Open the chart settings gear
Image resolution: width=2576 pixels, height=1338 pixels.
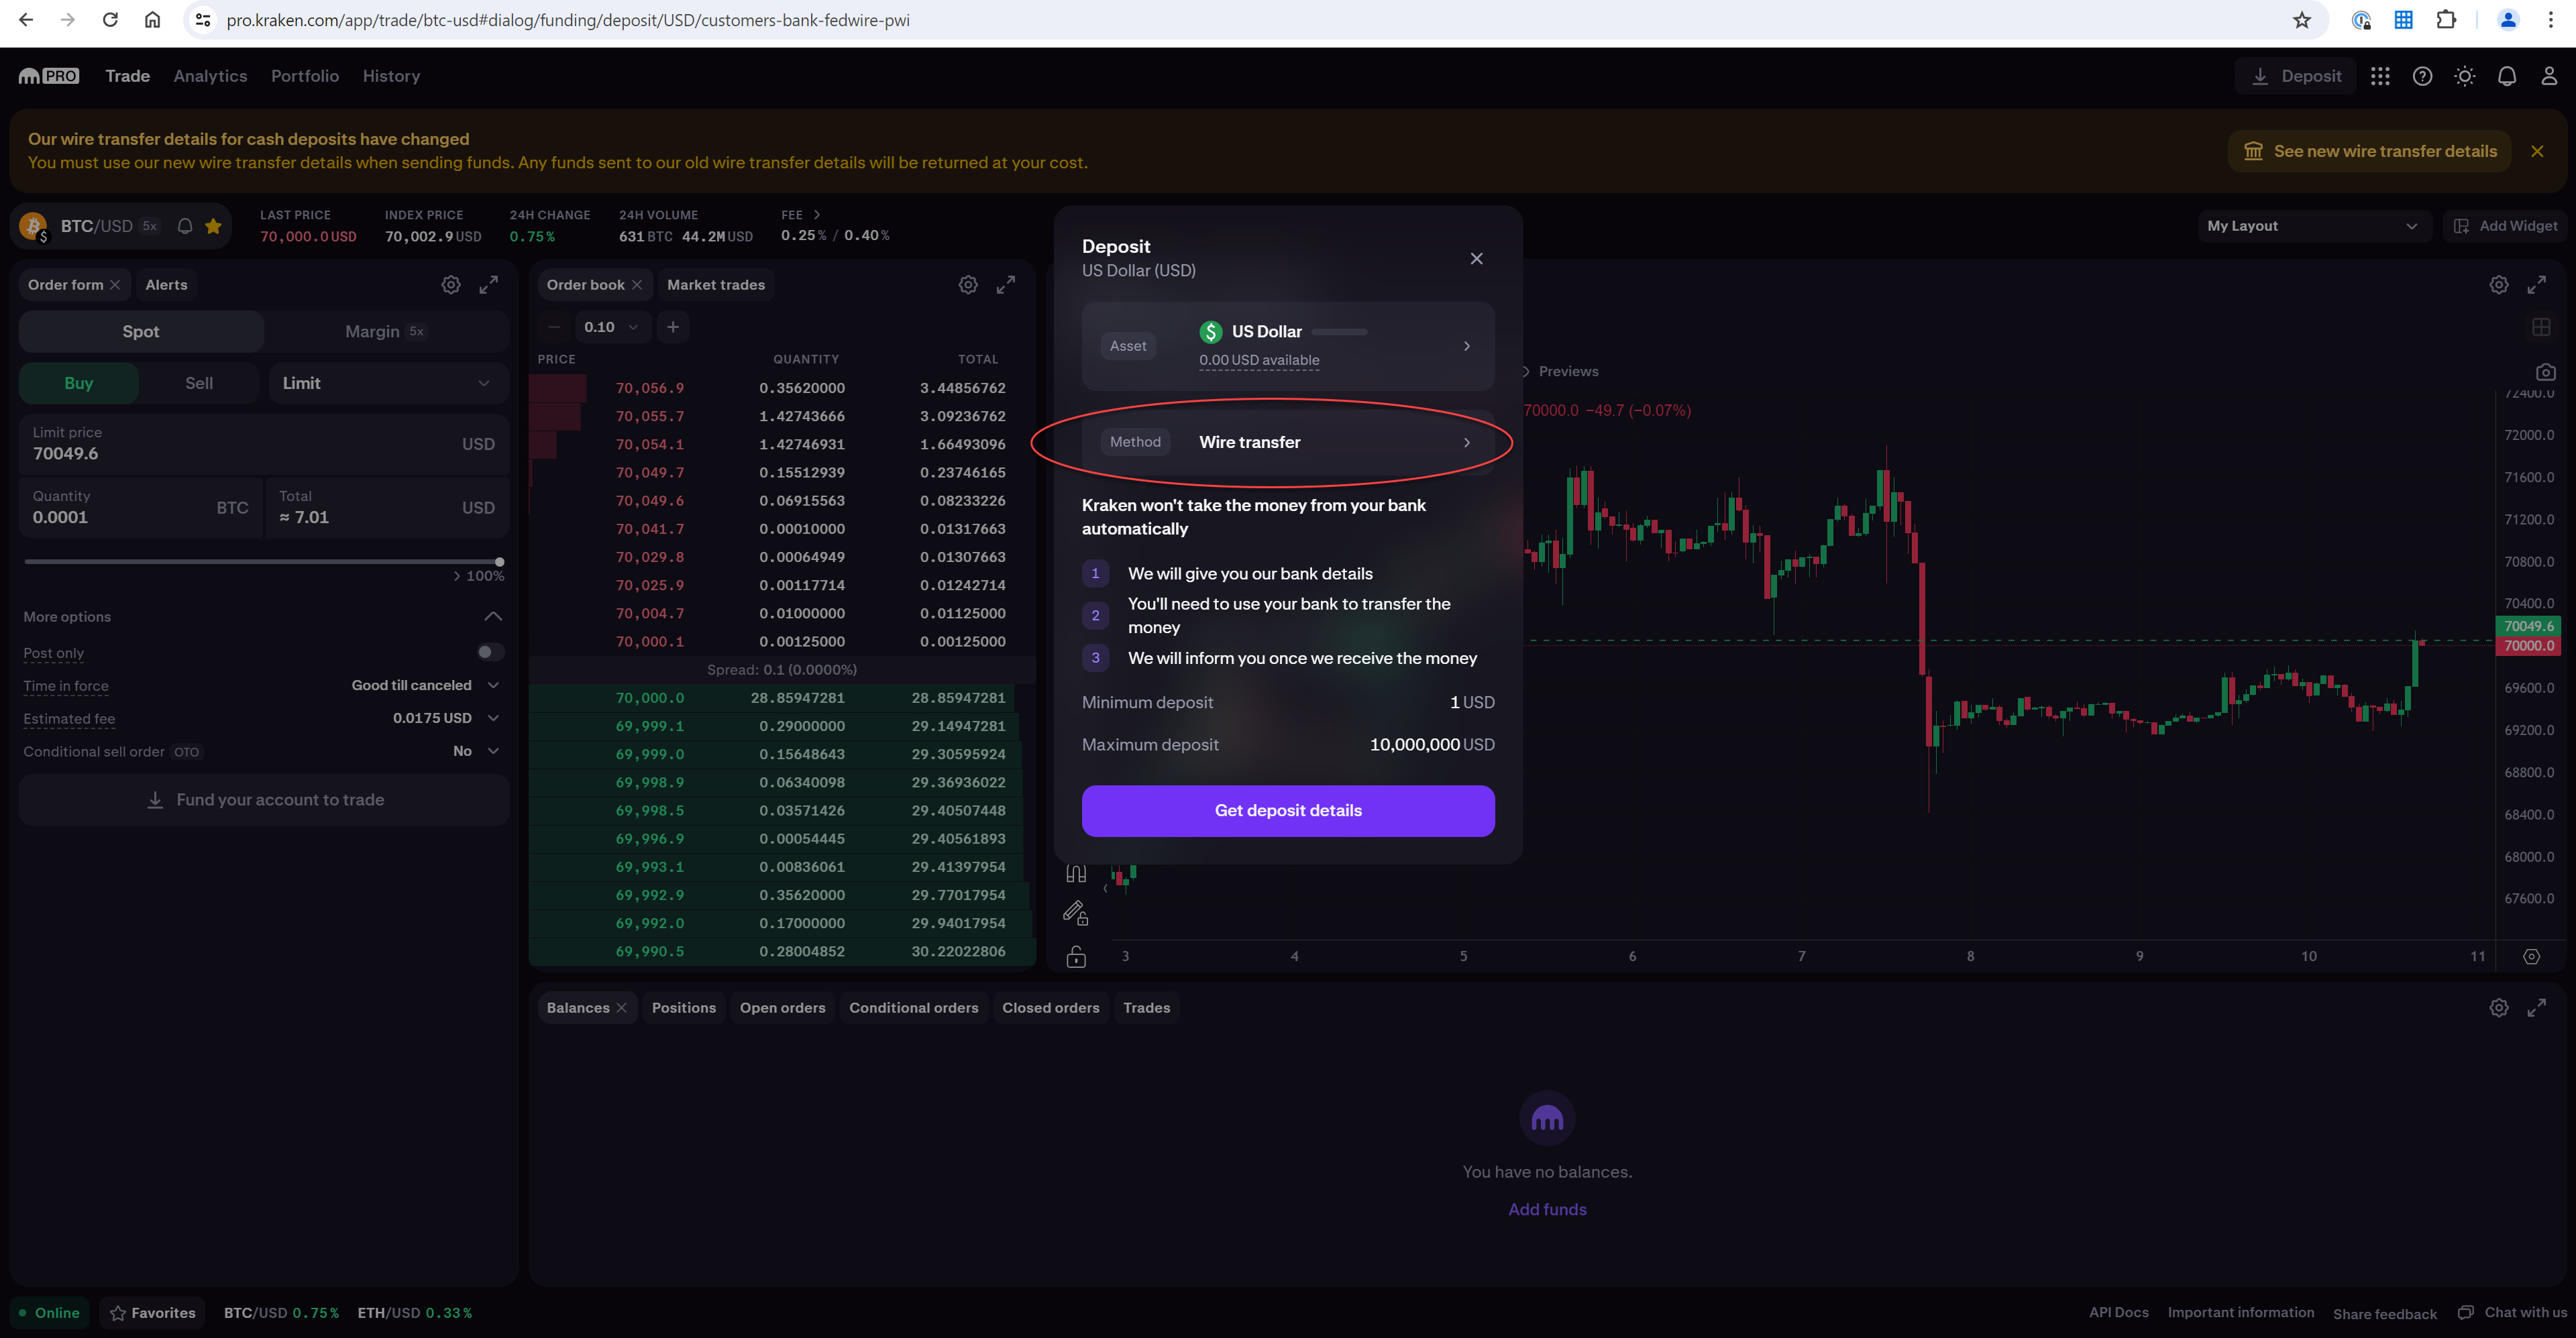click(2499, 284)
